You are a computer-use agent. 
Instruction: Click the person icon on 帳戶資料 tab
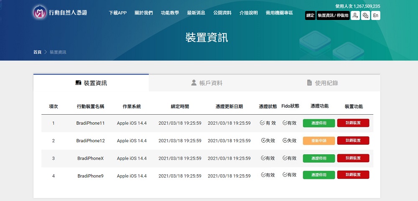pos(194,83)
